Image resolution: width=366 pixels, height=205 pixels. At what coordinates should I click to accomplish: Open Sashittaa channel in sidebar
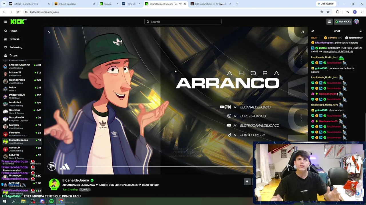(x=22, y=112)
